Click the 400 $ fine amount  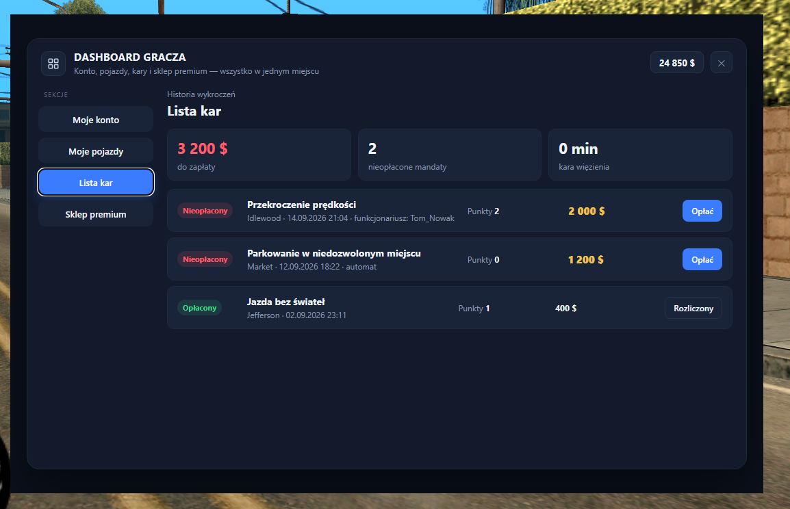coord(565,308)
